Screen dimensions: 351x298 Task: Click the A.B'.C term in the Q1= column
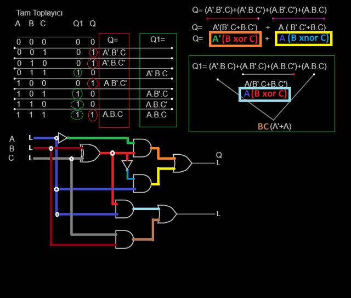click(157, 94)
